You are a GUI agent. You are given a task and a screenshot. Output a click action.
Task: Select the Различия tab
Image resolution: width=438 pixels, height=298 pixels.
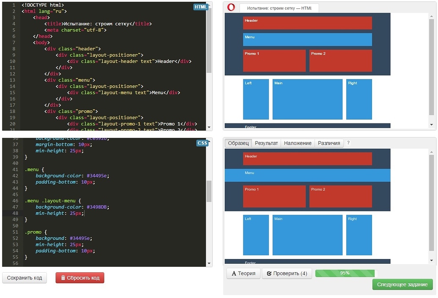pyautogui.click(x=329, y=143)
